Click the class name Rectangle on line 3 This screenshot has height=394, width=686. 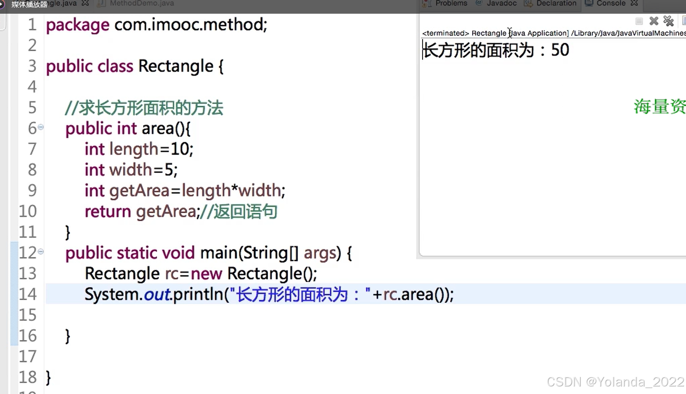pos(176,66)
